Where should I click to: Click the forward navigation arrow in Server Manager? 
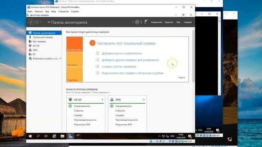(37, 22)
